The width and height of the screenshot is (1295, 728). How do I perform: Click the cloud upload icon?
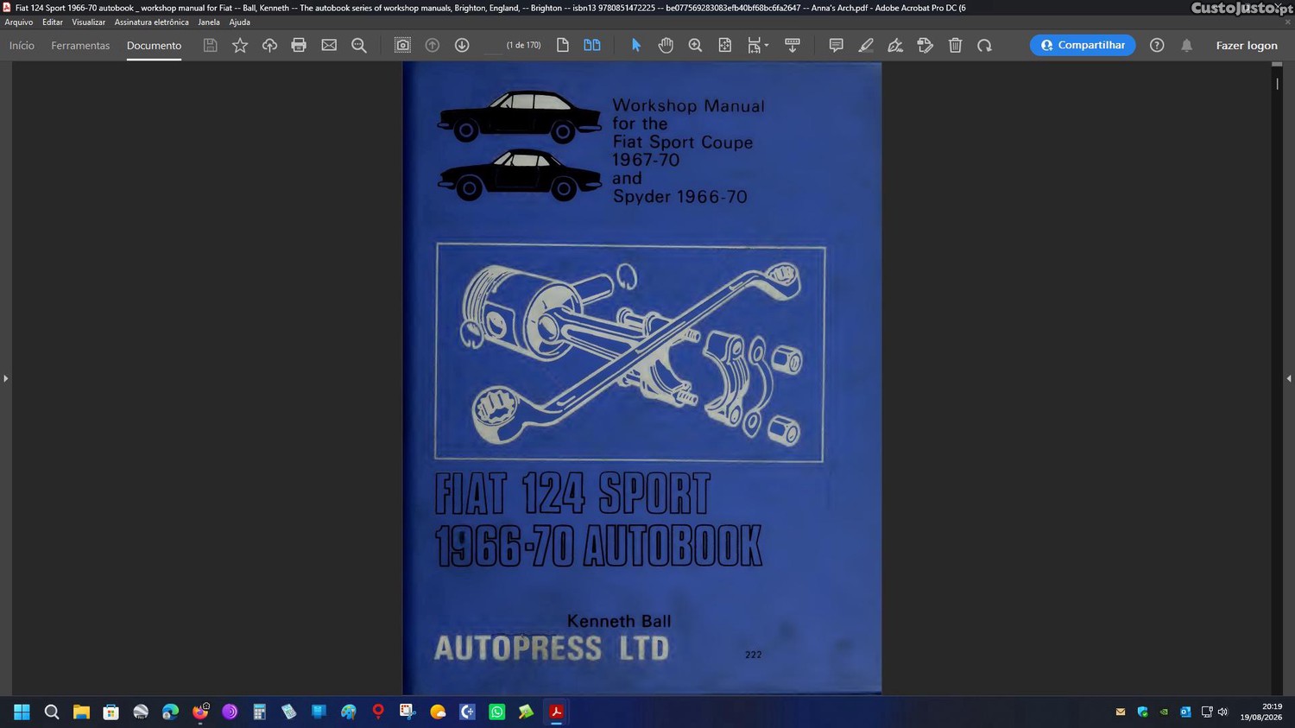point(269,45)
